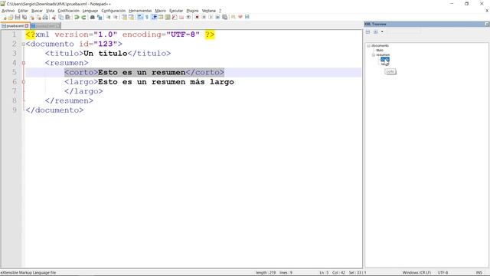Click the Close All toolbar icon
This screenshot has height=276, width=490.
coord(39,17)
